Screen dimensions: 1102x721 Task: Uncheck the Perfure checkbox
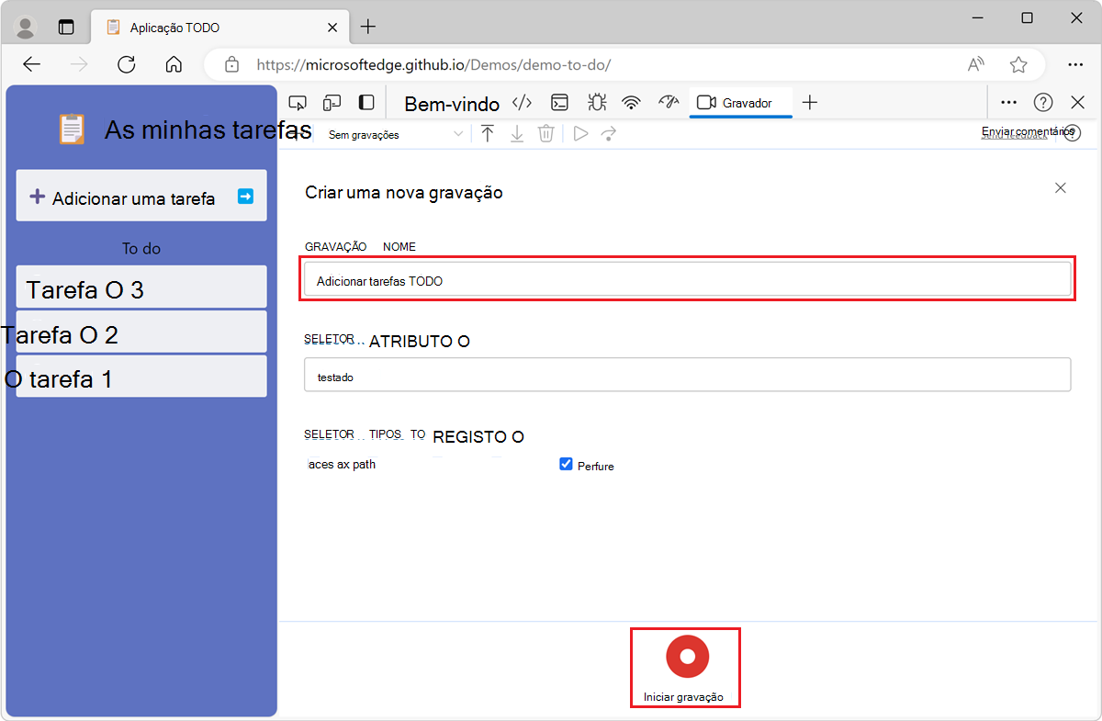click(x=567, y=464)
